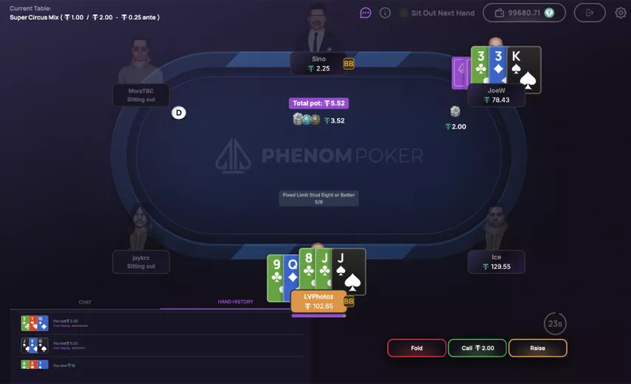Screen dimensions: 631x384
Task: Click the Call 2.00 button
Action: tap(477, 349)
